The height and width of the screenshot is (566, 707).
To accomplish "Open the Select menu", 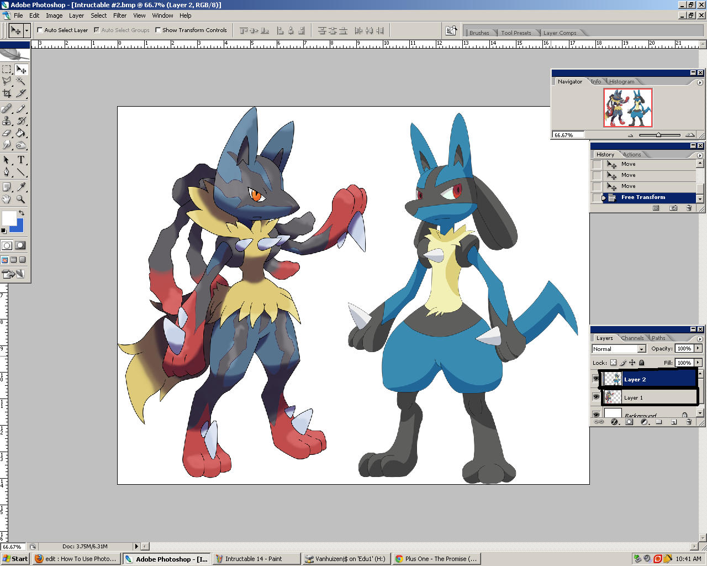I will [x=99, y=15].
